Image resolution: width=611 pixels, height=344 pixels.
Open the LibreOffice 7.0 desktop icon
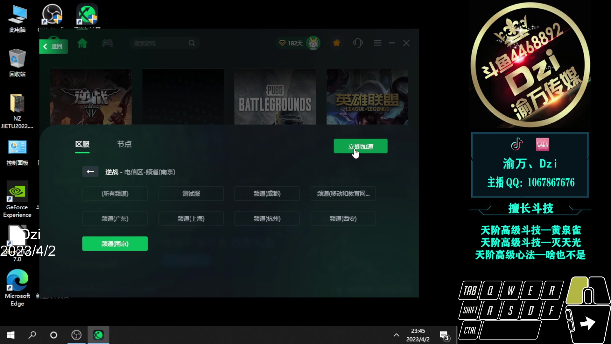17,244
